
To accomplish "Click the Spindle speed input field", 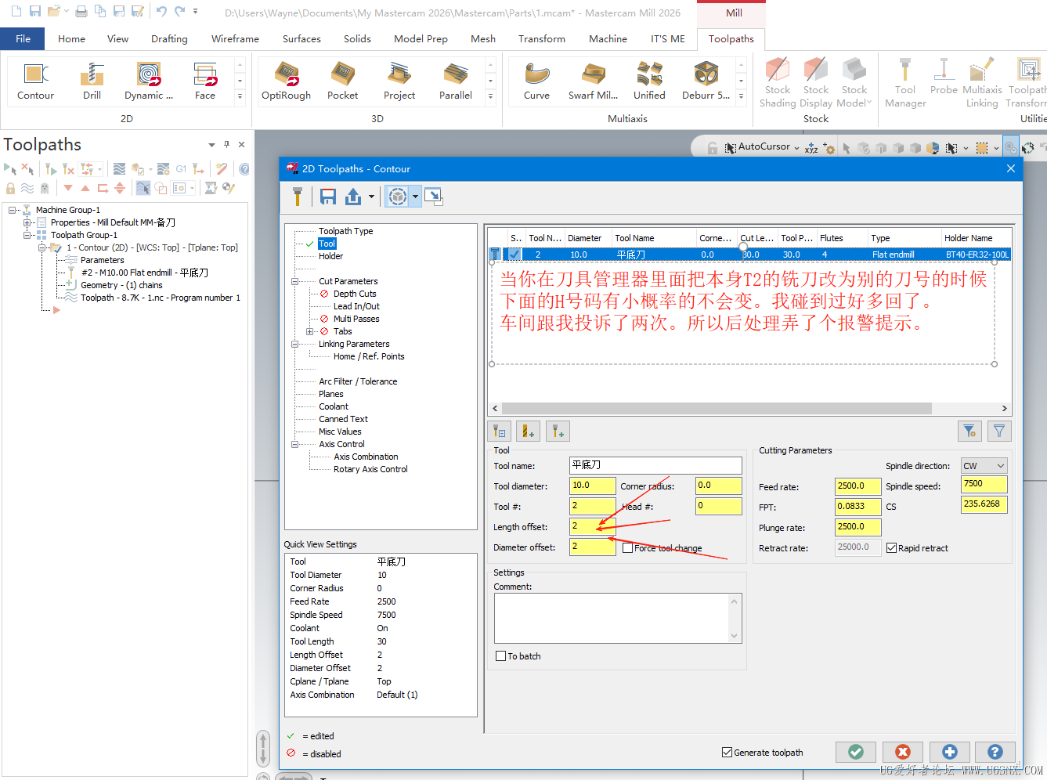I will [984, 484].
